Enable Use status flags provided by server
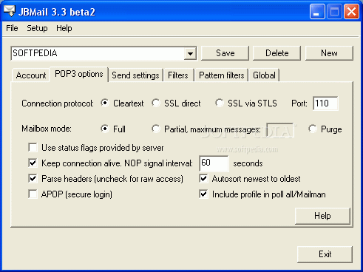The image size is (363, 272). 33,148
